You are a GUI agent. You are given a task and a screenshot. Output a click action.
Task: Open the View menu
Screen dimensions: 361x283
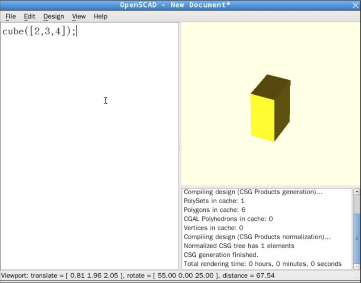click(79, 16)
